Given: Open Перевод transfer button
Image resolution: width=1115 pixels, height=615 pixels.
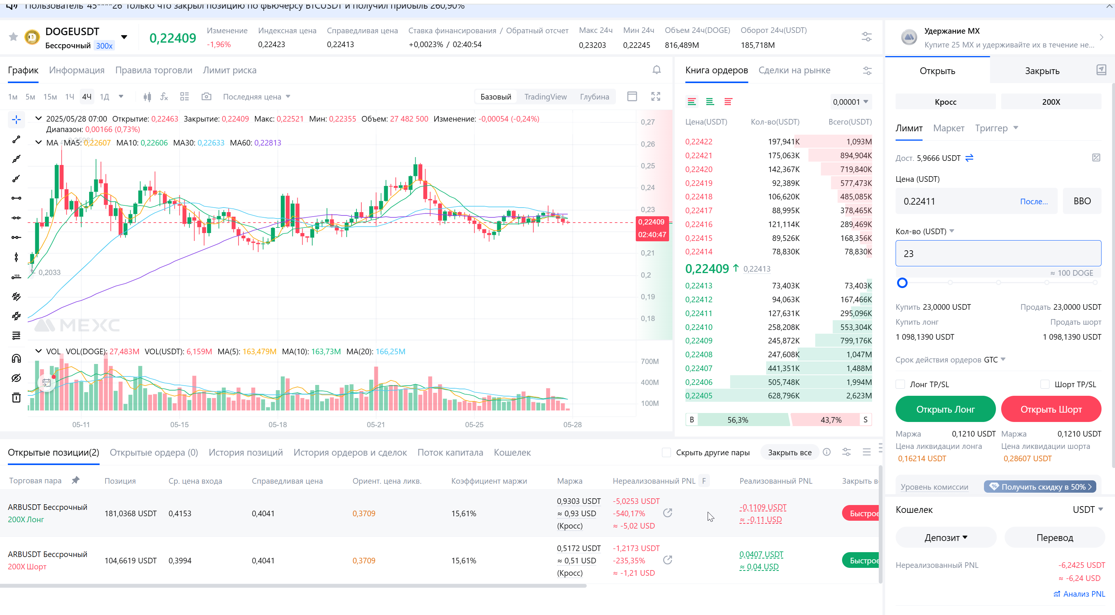Looking at the screenshot, I should [x=1054, y=538].
